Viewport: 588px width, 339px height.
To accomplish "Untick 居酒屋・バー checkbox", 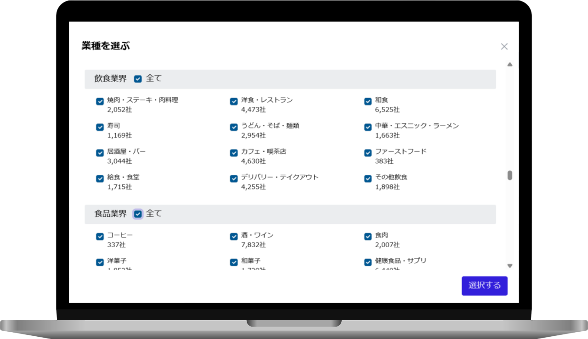I will tap(100, 153).
